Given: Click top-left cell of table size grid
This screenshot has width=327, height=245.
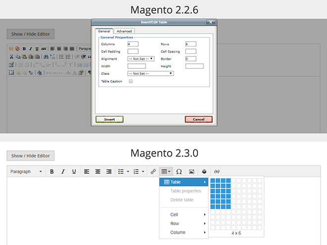Looking at the screenshot, I should pyautogui.click(x=213, y=181).
